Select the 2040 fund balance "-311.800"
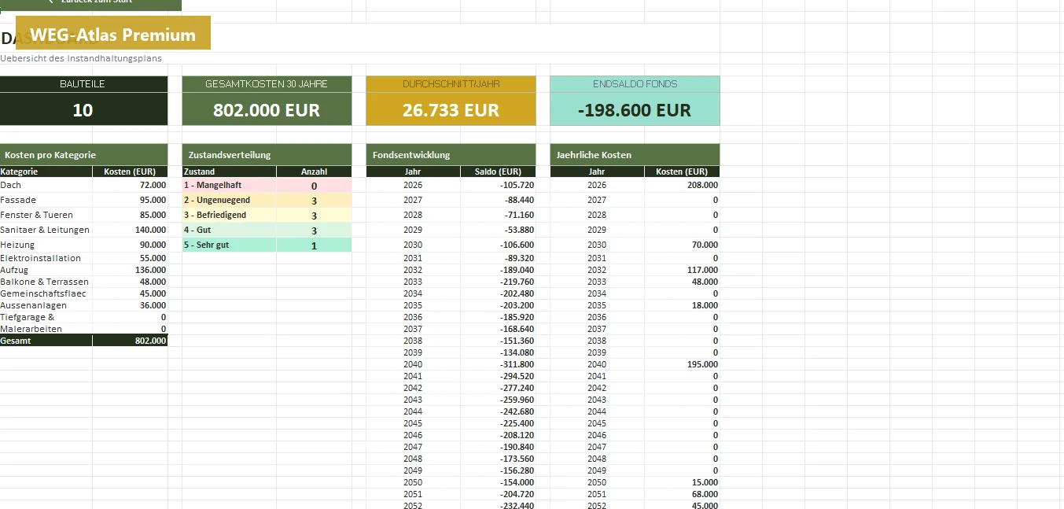 (517, 364)
